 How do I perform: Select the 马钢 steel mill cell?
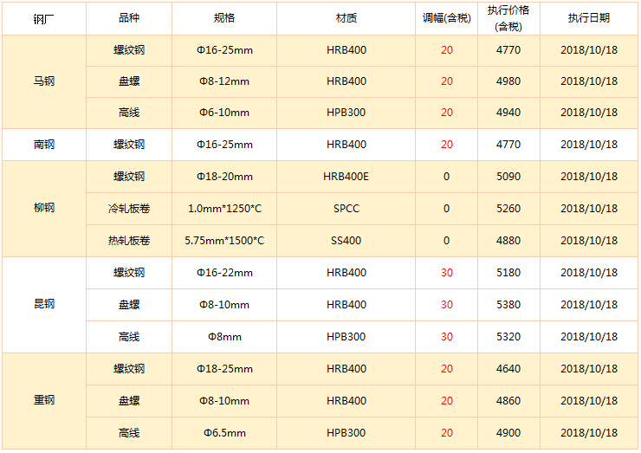point(43,81)
